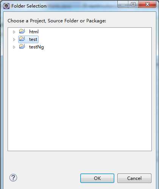The width and height of the screenshot is (159, 189).
Task: Expand the test project node
Action: pyautogui.click(x=14, y=40)
